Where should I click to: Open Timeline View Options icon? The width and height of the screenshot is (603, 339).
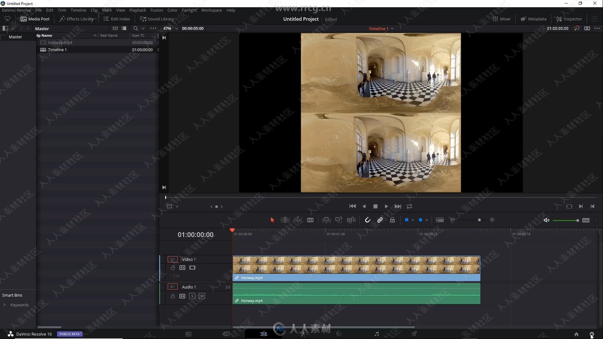(x=440, y=220)
